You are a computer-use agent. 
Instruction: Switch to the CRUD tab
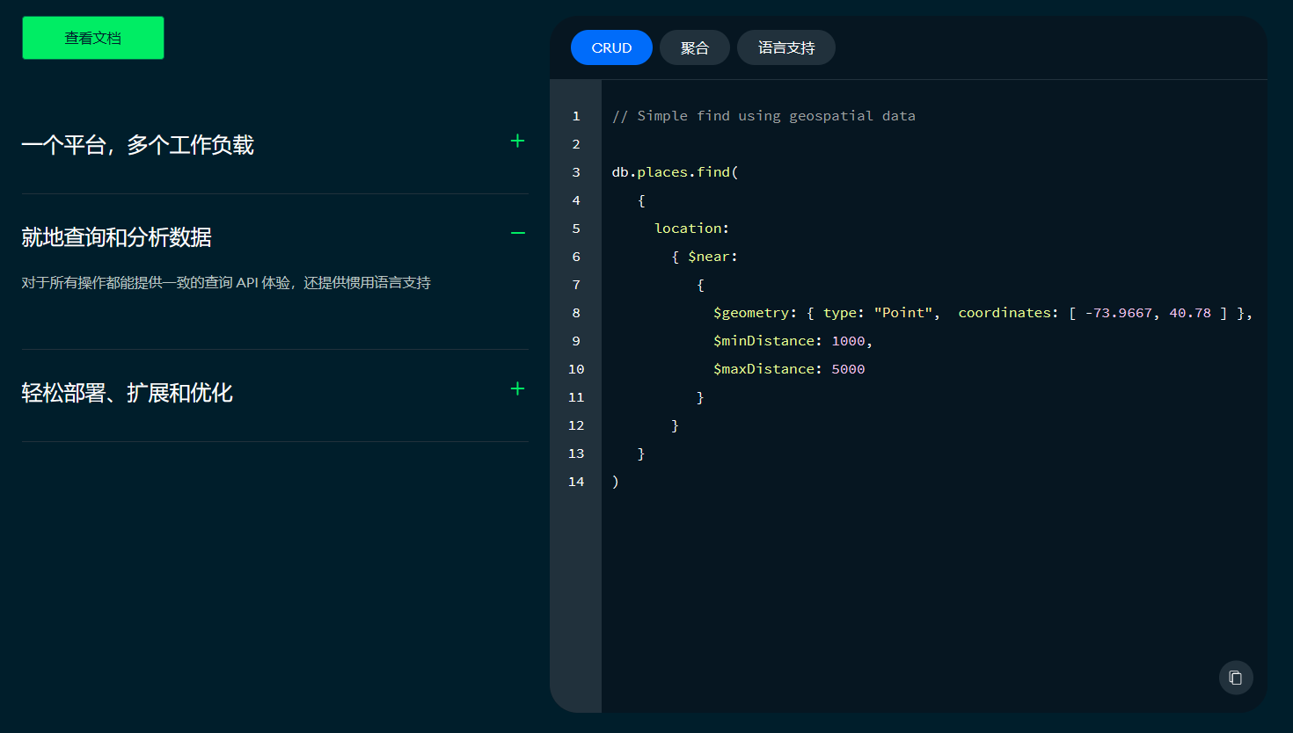click(611, 47)
